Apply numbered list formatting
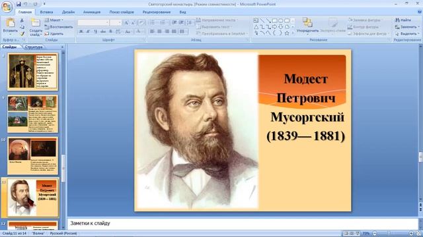Screen dimensions: 423x237 pyautogui.click(x=163, y=22)
